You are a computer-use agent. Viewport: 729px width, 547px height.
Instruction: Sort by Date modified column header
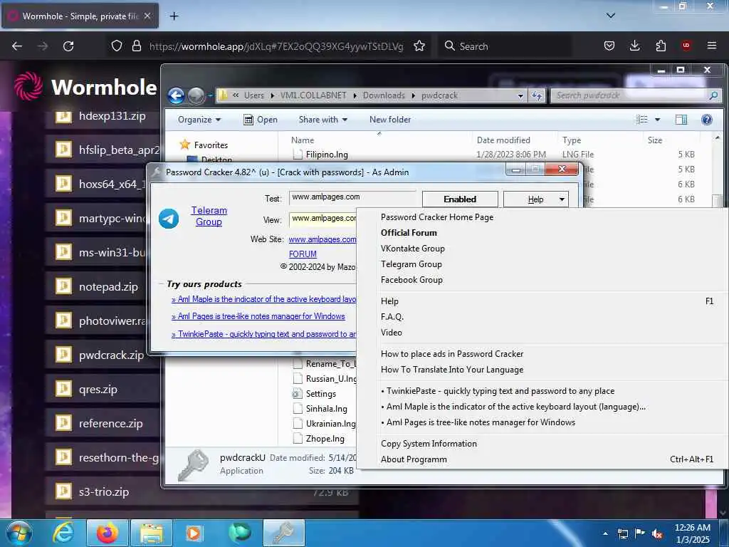[x=503, y=140]
